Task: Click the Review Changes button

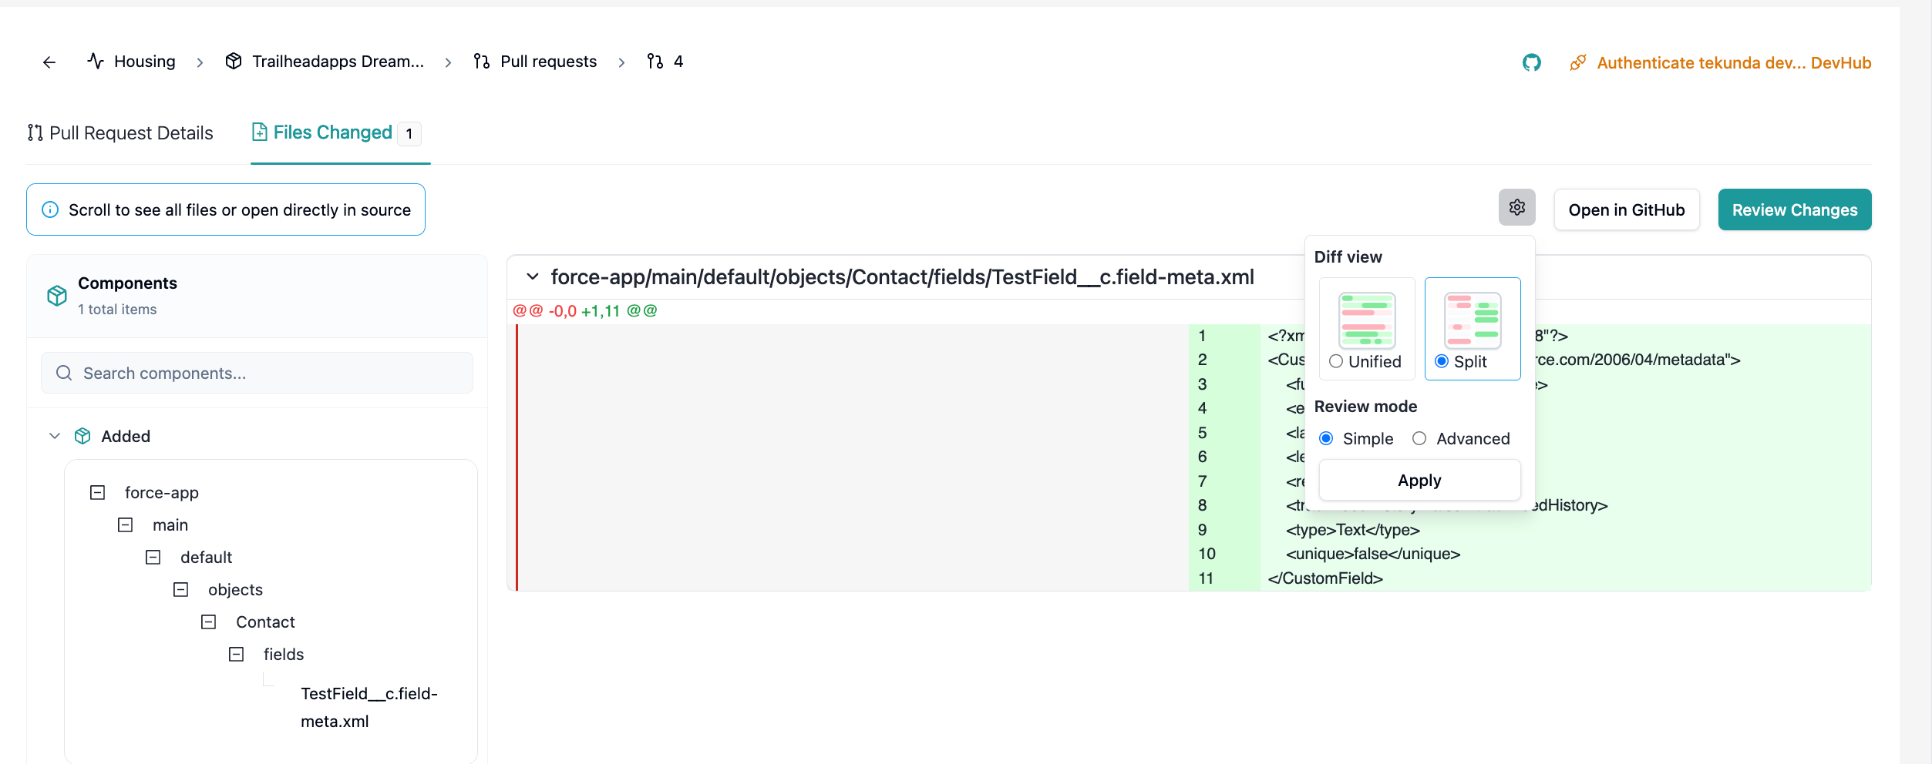Action: point(1795,209)
